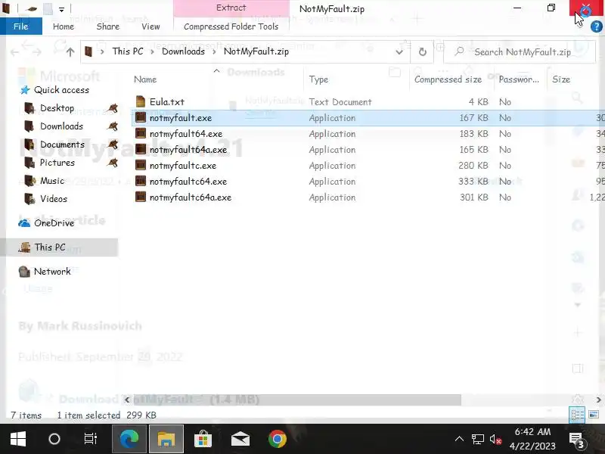Click the horizontal scrollbar thumb

point(296,400)
